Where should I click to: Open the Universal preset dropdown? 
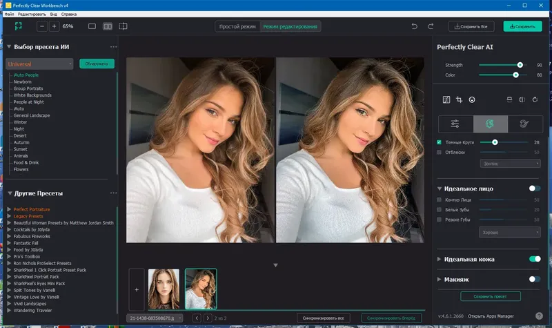[x=39, y=64]
